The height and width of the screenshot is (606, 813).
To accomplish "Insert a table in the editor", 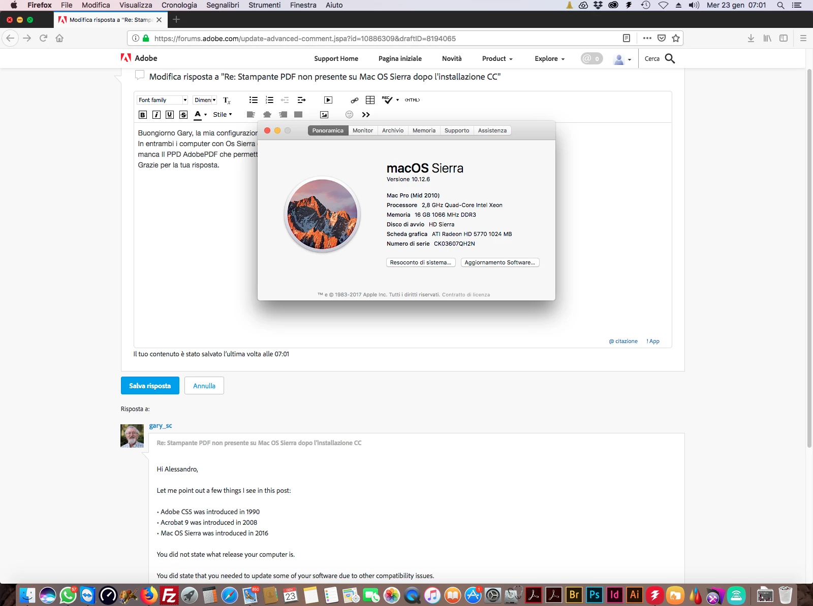I will tap(370, 100).
